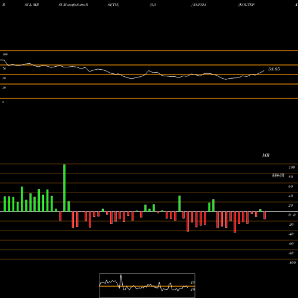Click the -15 label in mini chart
The width and height of the screenshot is (298, 298).
192,283
